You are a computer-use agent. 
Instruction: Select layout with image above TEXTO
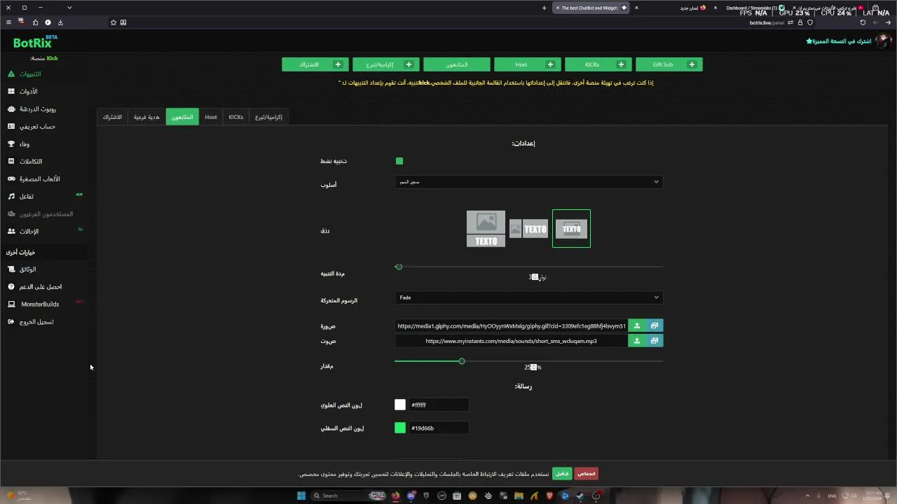486,229
